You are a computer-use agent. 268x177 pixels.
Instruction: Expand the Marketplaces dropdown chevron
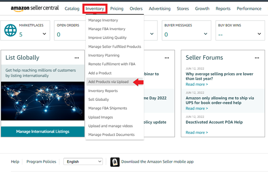[x=44, y=34]
